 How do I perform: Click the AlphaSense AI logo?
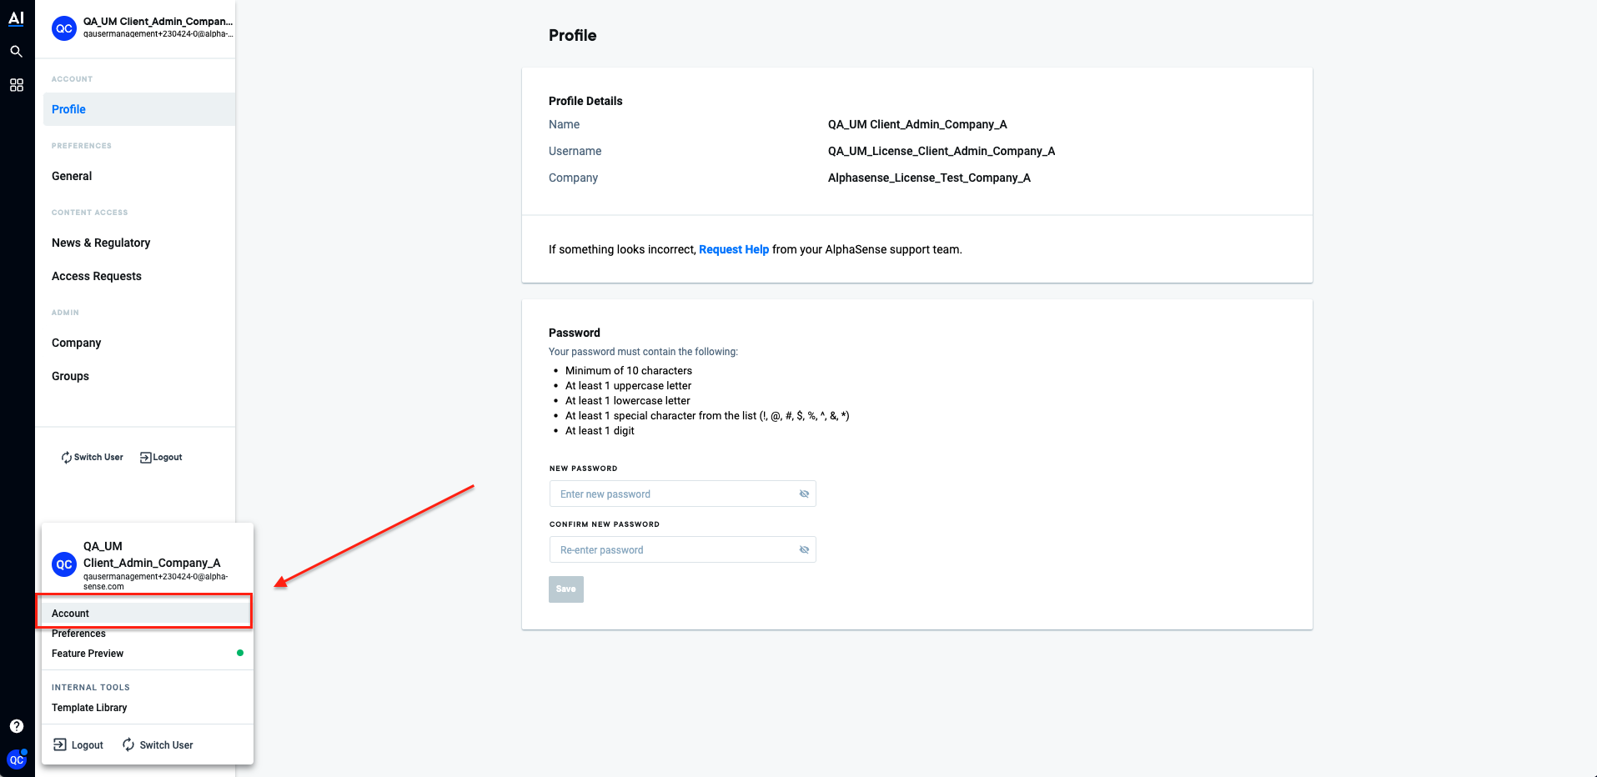click(x=16, y=18)
